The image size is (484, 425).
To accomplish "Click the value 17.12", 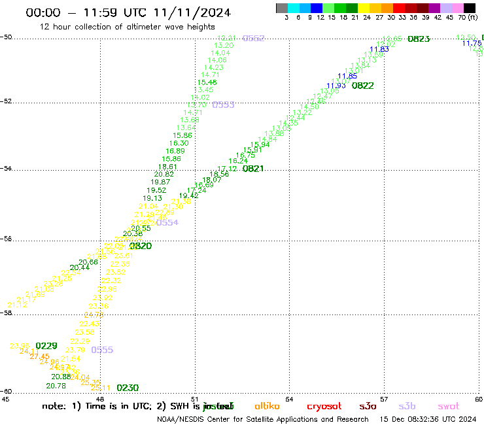I will click(227, 169).
